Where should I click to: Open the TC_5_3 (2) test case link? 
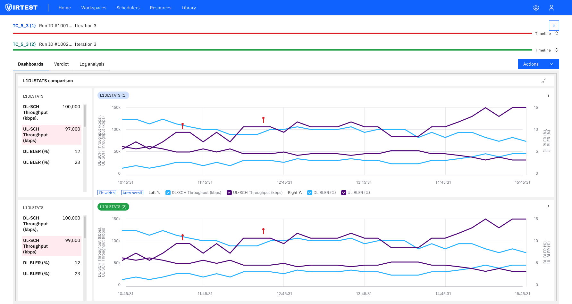coord(24,44)
